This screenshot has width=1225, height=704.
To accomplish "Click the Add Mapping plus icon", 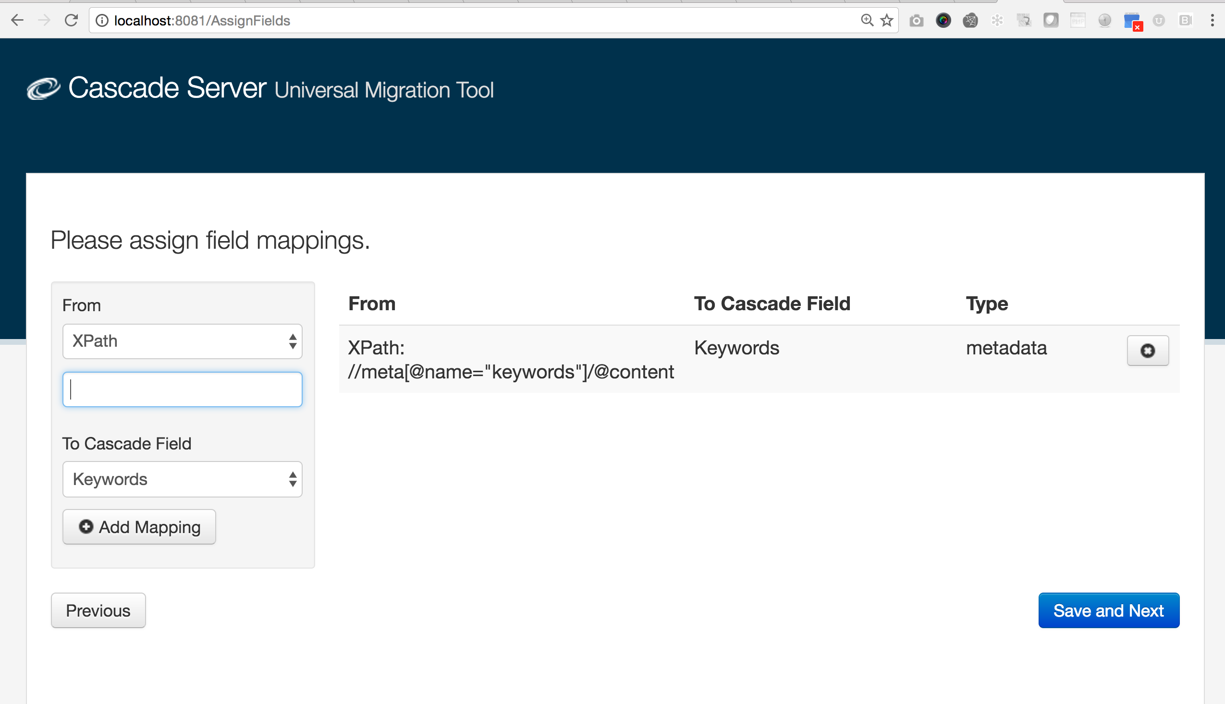I will point(85,527).
